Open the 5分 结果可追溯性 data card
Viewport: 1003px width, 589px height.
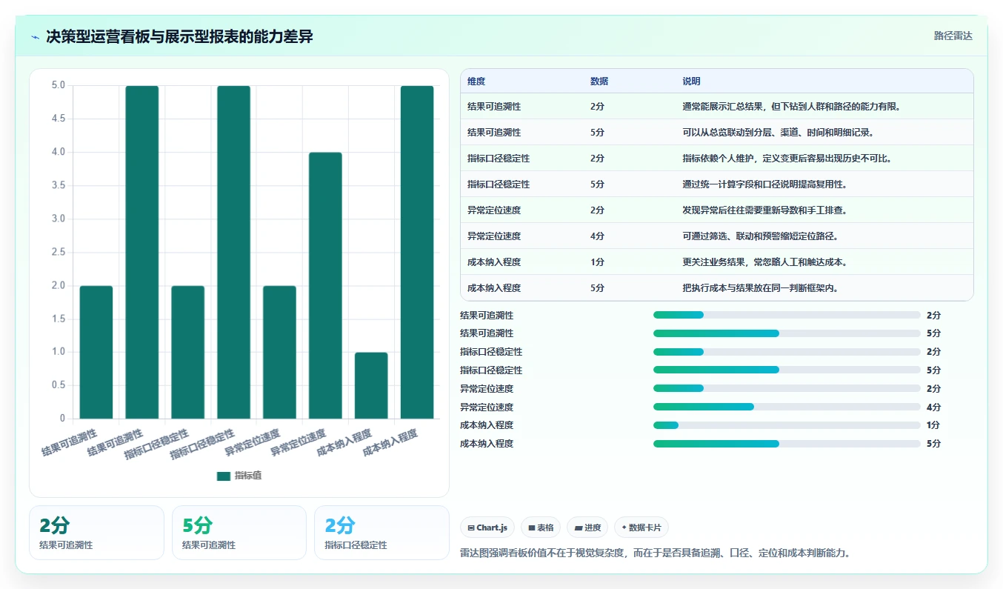pos(239,533)
